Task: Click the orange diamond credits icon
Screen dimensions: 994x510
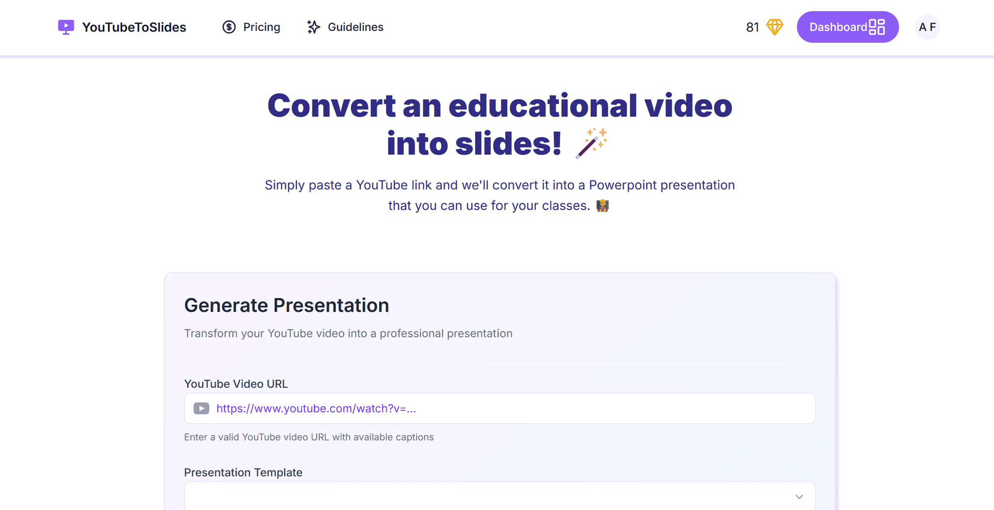Action: tap(775, 27)
